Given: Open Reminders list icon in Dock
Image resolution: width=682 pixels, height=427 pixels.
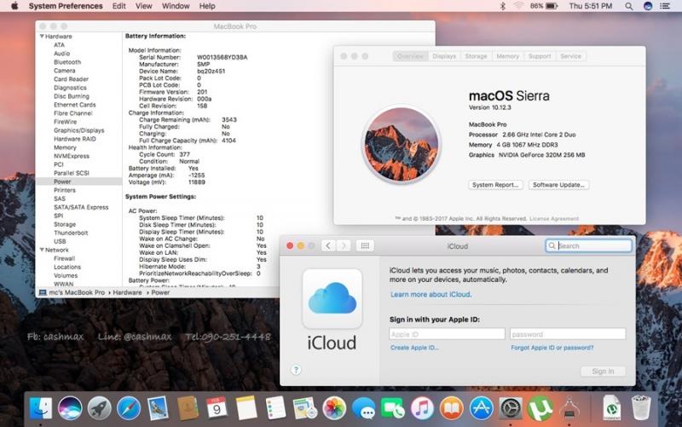Looking at the screenshot, I should [275, 408].
